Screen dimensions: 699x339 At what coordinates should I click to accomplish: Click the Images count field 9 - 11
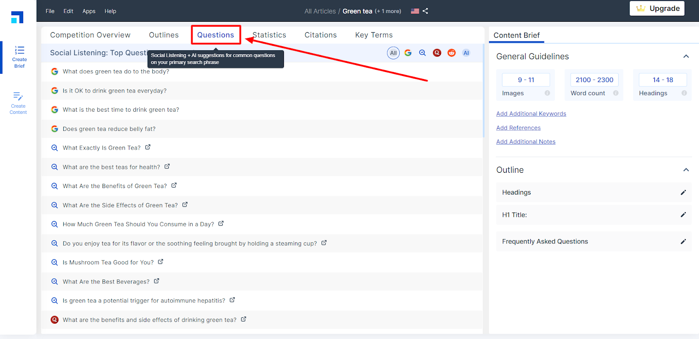526,80
